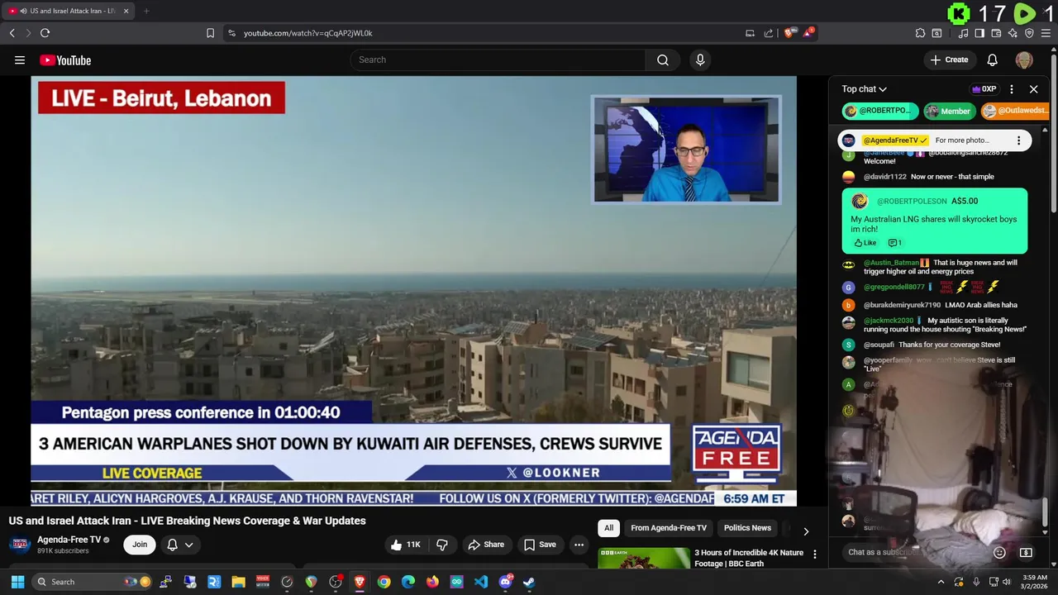
Task: Open pinned AgendaFreeTV message options
Action: point(1018,140)
